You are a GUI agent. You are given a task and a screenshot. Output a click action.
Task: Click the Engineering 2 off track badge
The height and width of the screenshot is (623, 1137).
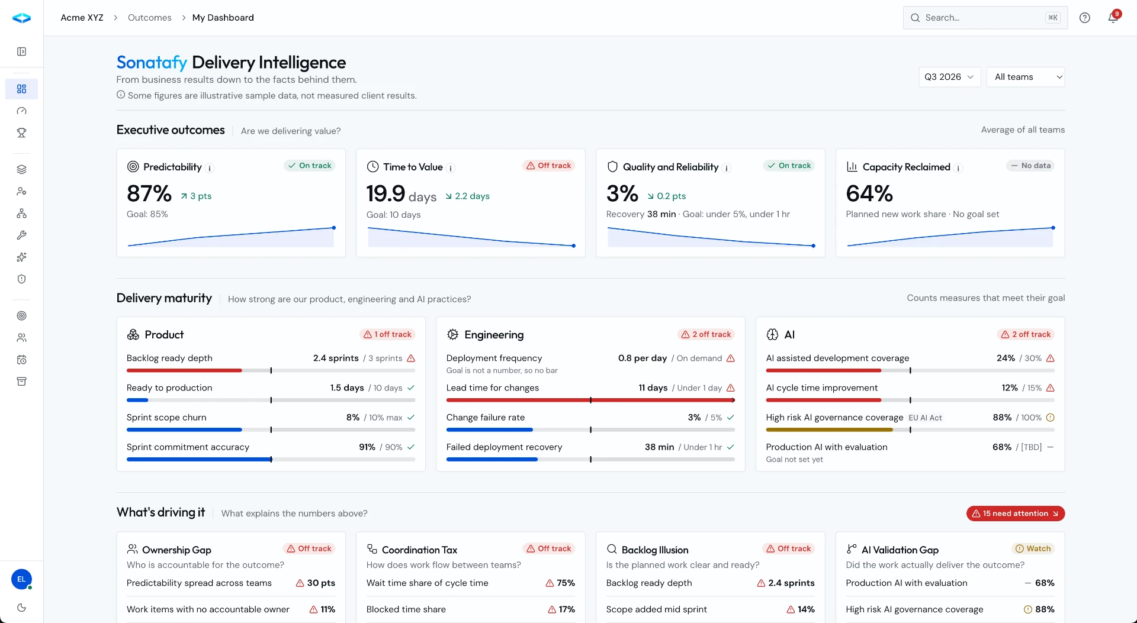click(706, 334)
